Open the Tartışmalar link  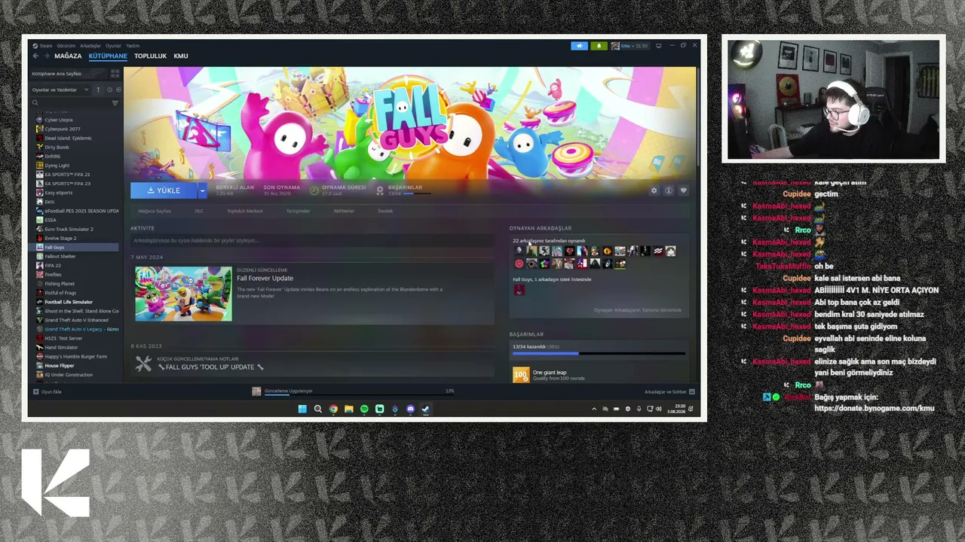pos(298,211)
